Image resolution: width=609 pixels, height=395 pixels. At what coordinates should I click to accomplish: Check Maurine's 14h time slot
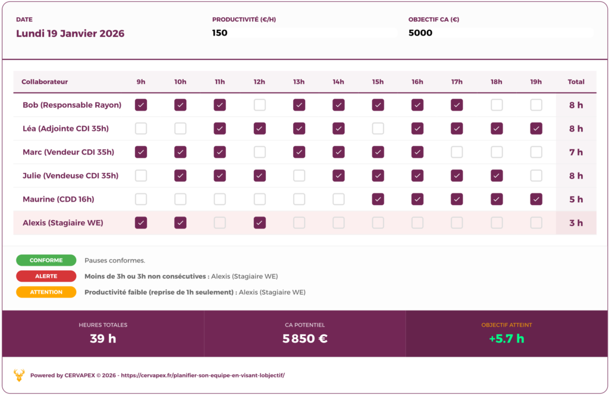click(338, 199)
